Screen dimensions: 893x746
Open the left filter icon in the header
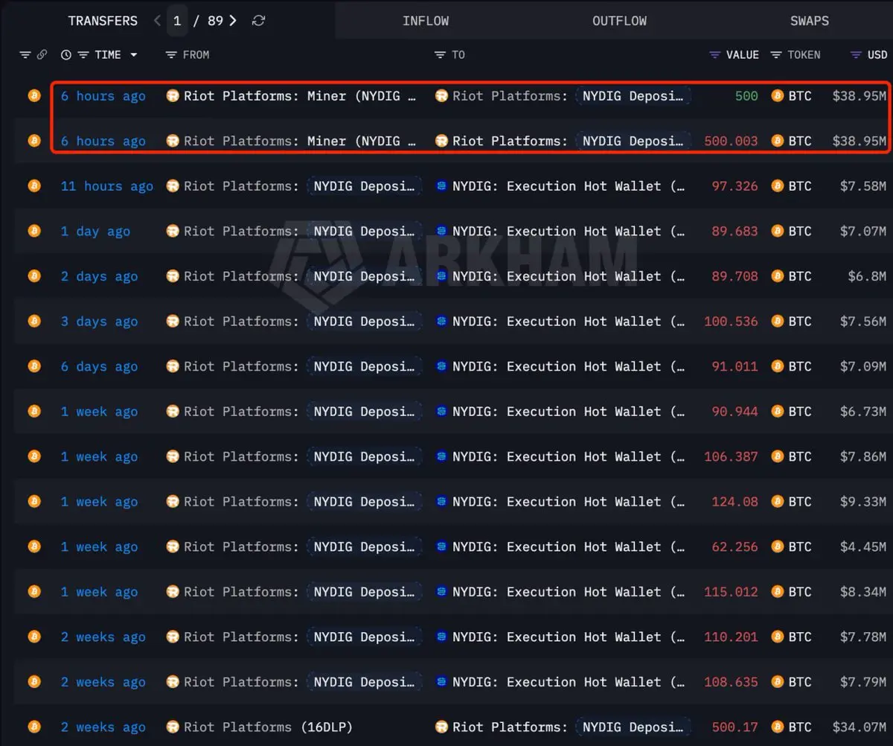pyautogui.click(x=25, y=55)
